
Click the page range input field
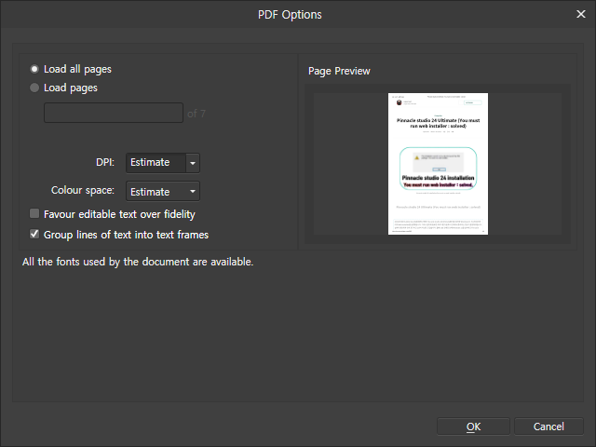(114, 113)
